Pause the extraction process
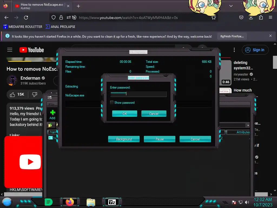Viewport: 277px width, 208px height. click(160, 139)
